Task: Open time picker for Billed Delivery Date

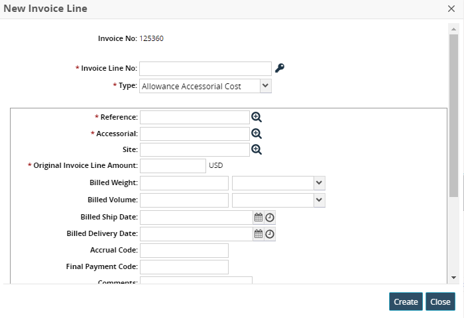Action: coord(270,234)
